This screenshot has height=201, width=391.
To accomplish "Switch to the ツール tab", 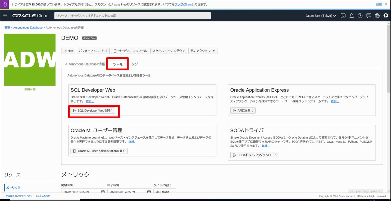I will [118, 64].
